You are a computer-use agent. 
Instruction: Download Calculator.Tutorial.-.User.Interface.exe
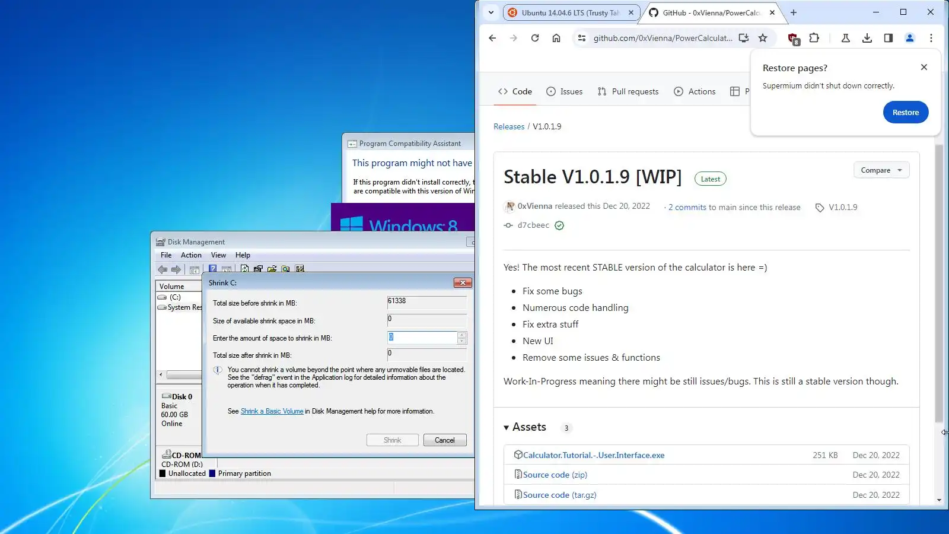point(594,455)
